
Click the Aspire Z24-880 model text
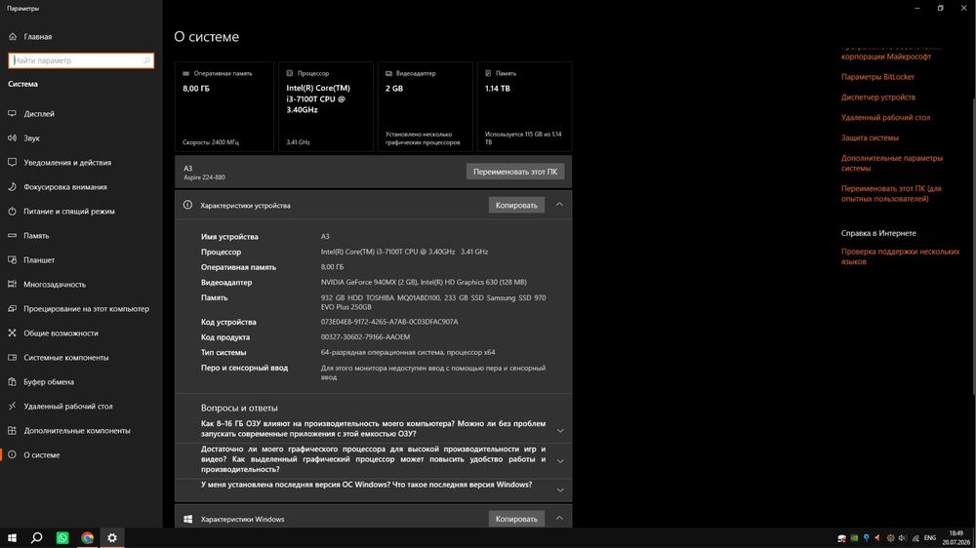(204, 177)
